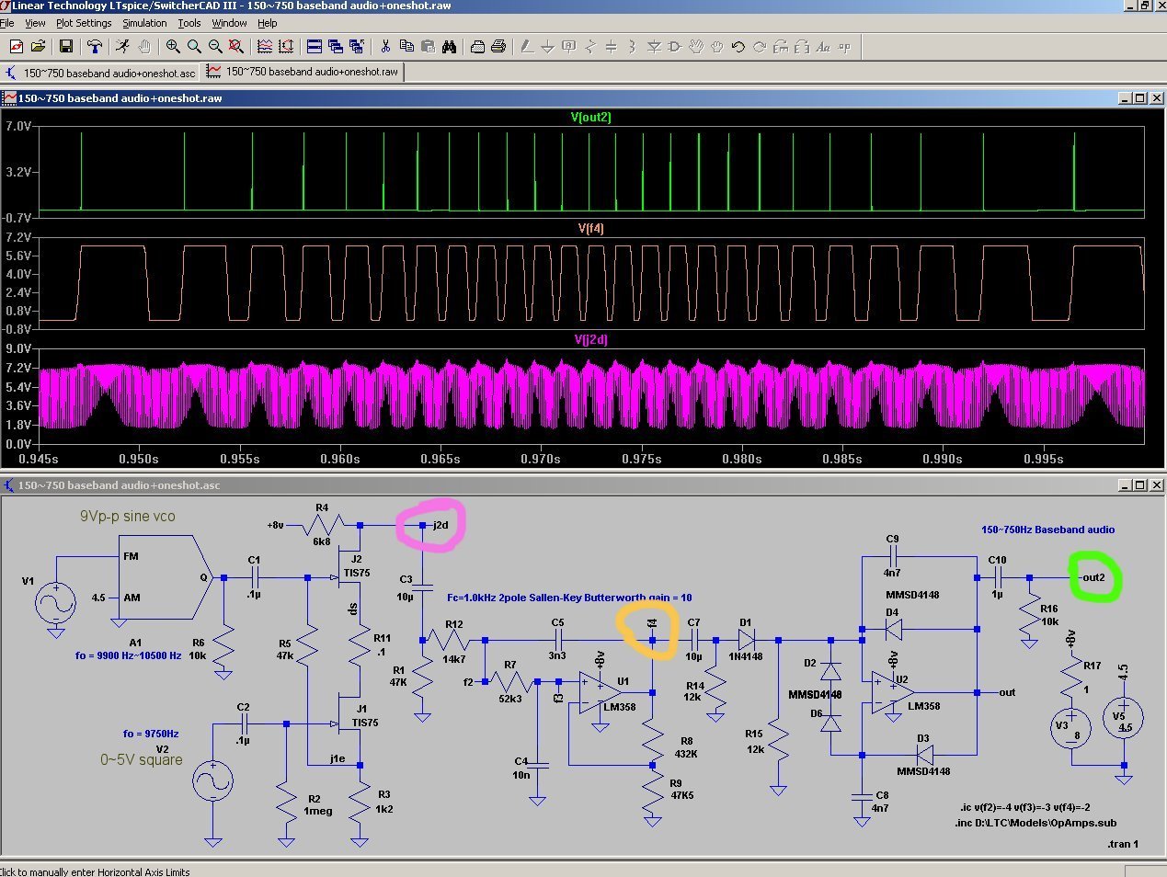
Task: Run the simulation with the running man icon
Action: coord(122,46)
